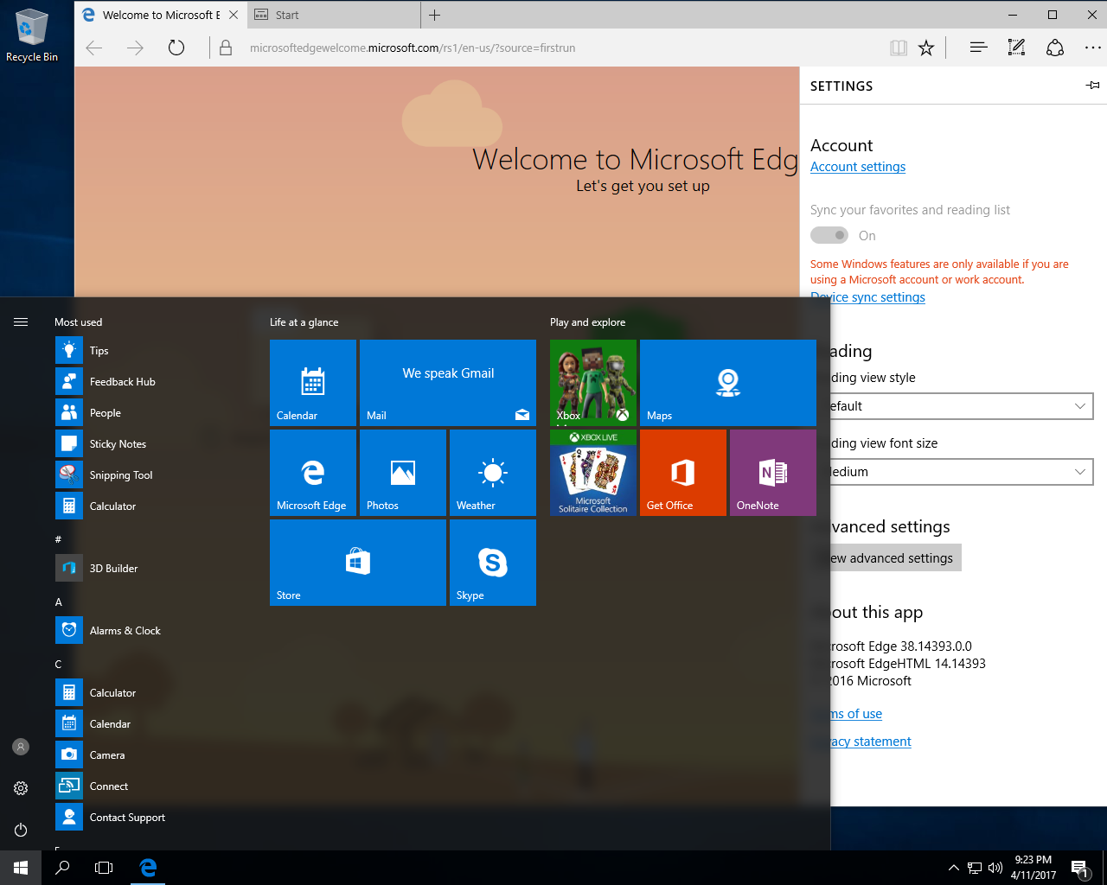
Task: Show hidden icons in system tray
Action: tap(953, 868)
